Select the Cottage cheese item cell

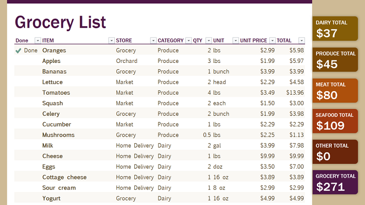click(78, 177)
